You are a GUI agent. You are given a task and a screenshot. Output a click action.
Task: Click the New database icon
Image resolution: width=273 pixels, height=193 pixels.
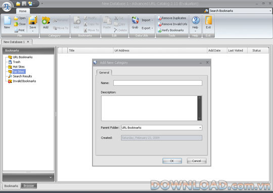(7, 21)
